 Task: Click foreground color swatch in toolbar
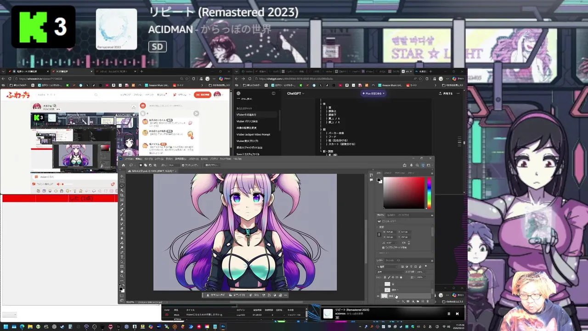[121, 289]
